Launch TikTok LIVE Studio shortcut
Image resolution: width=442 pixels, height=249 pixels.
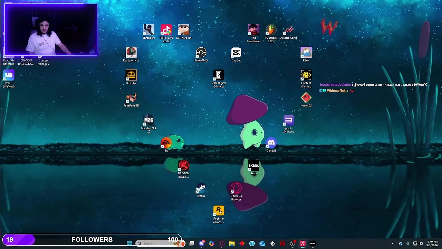click(166, 34)
